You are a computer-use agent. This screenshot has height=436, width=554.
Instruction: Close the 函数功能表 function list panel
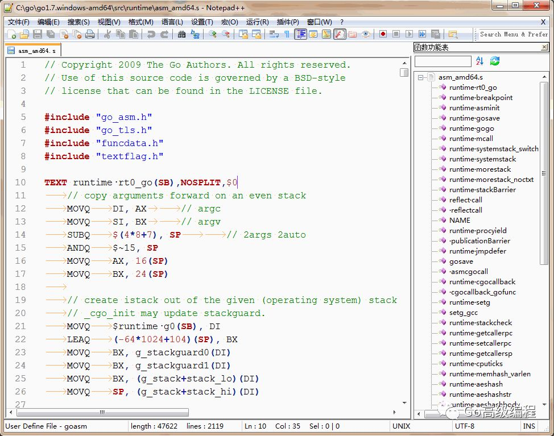pyautogui.click(x=545, y=48)
